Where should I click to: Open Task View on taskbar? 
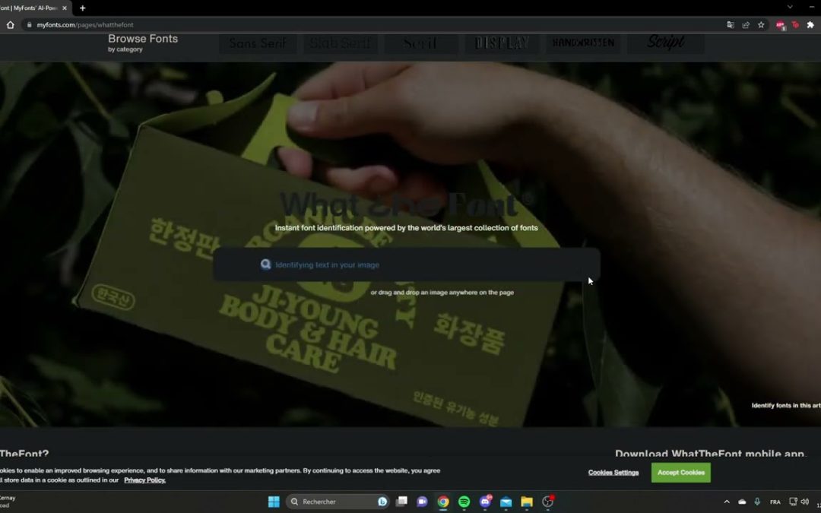click(x=401, y=502)
